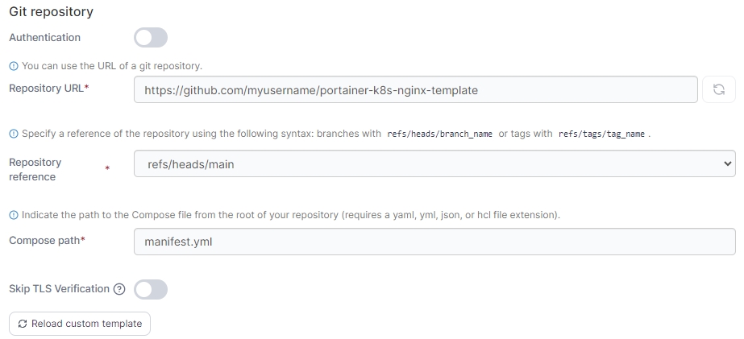744x339 pixels.
Task: Click the Git repository section heading
Action: (x=51, y=12)
